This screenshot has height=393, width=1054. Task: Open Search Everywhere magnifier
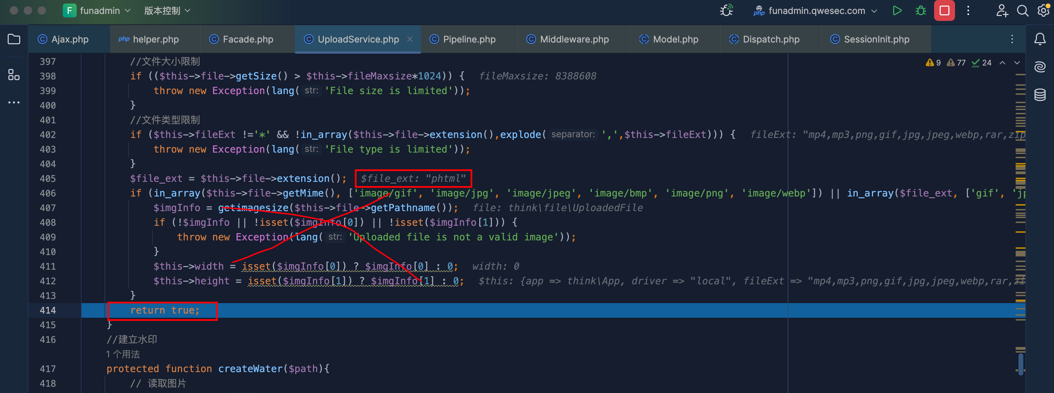click(1023, 11)
